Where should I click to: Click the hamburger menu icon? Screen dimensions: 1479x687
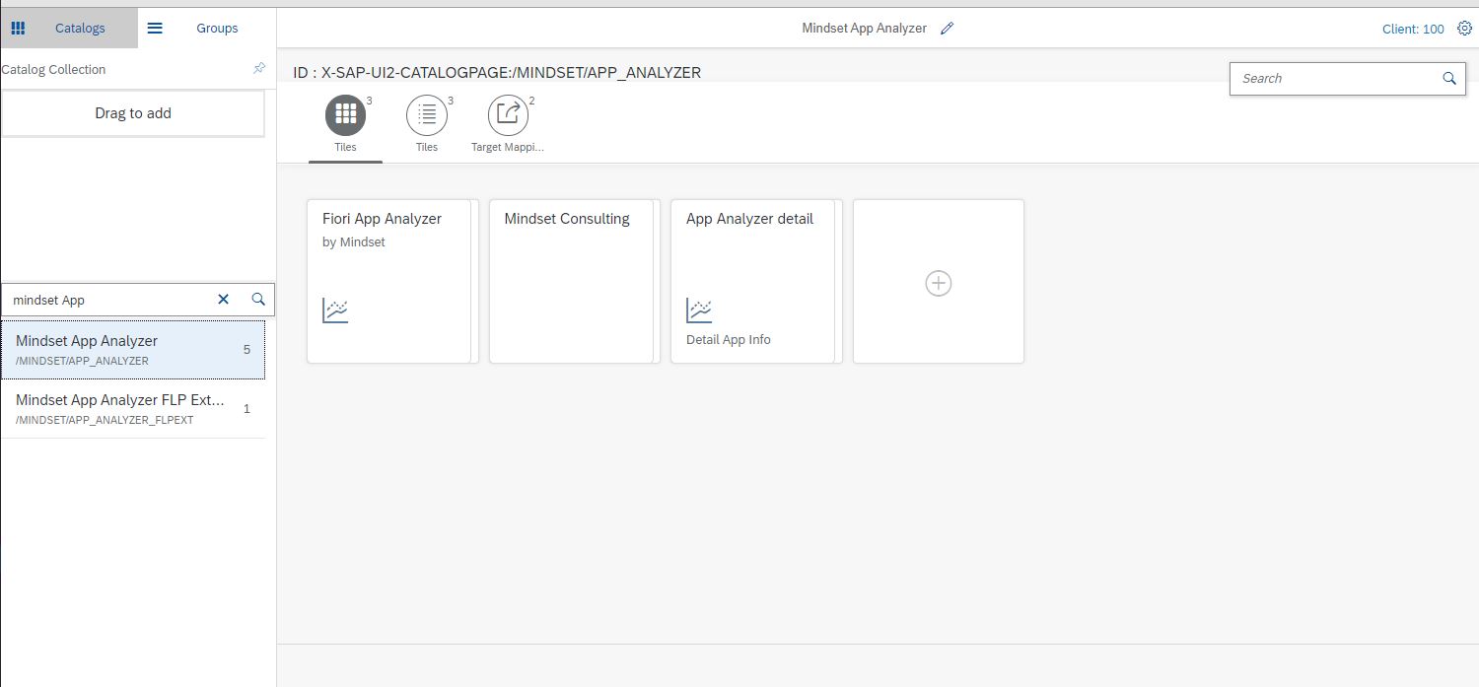[155, 28]
